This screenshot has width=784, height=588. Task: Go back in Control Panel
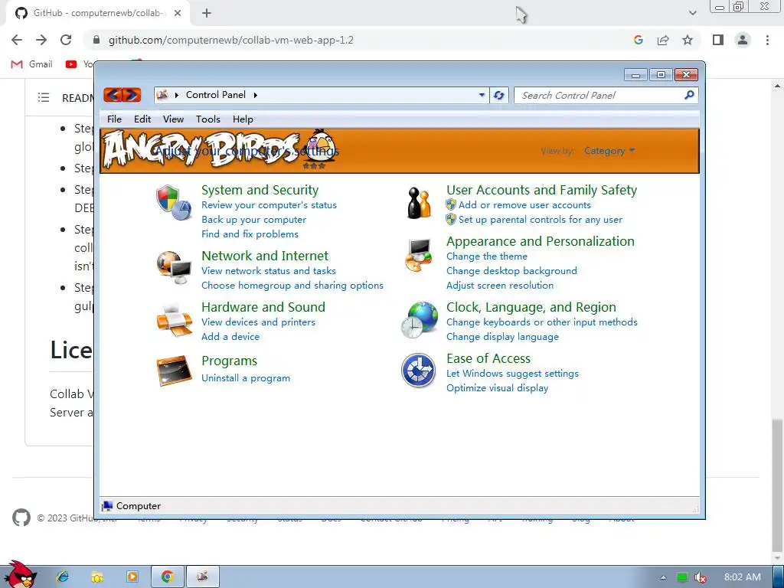click(x=113, y=94)
